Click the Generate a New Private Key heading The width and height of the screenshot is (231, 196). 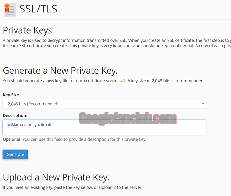pos(60,71)
